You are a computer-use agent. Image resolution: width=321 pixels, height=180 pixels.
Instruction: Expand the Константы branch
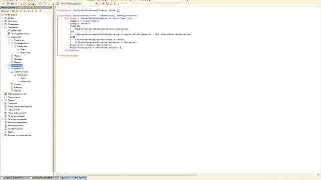tap(2, 21)
